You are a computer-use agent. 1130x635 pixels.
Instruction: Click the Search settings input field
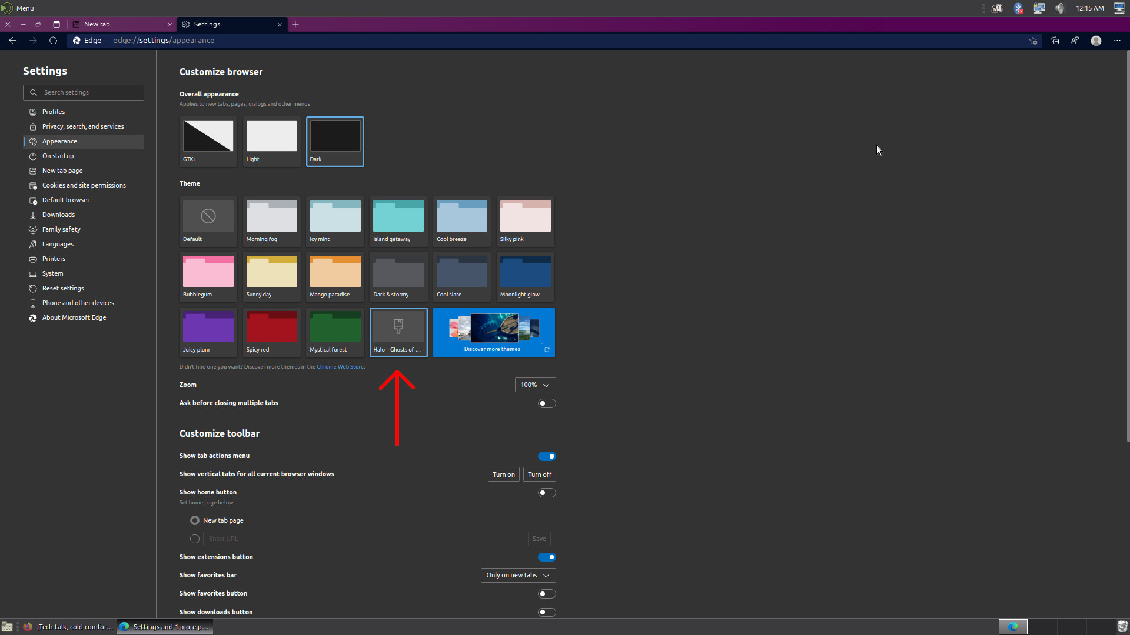84,92
